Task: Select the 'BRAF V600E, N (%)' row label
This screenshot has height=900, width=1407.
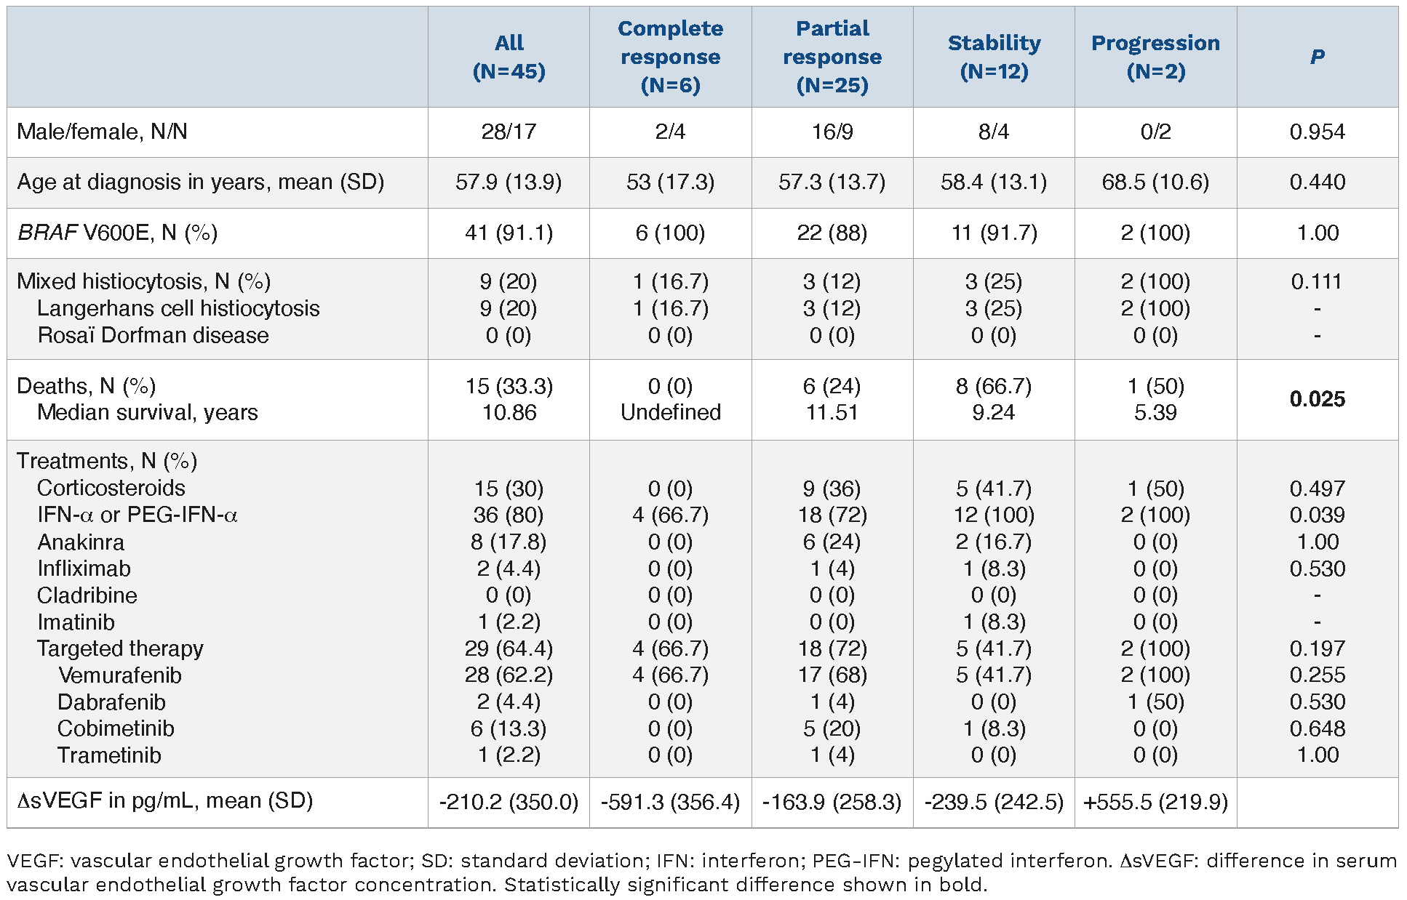Action: 117,233
